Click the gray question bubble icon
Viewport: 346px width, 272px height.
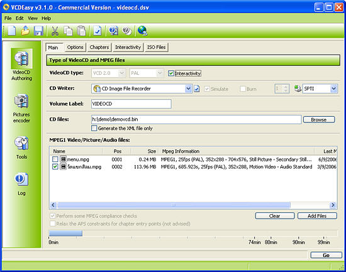127,31
